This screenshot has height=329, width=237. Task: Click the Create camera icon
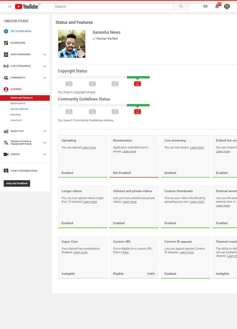click(x=6, y=154)
